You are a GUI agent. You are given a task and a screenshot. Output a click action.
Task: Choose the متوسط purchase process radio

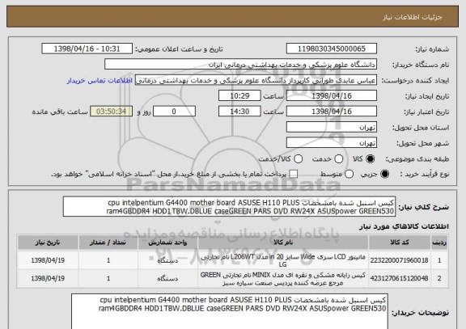(x=349, y=175)
